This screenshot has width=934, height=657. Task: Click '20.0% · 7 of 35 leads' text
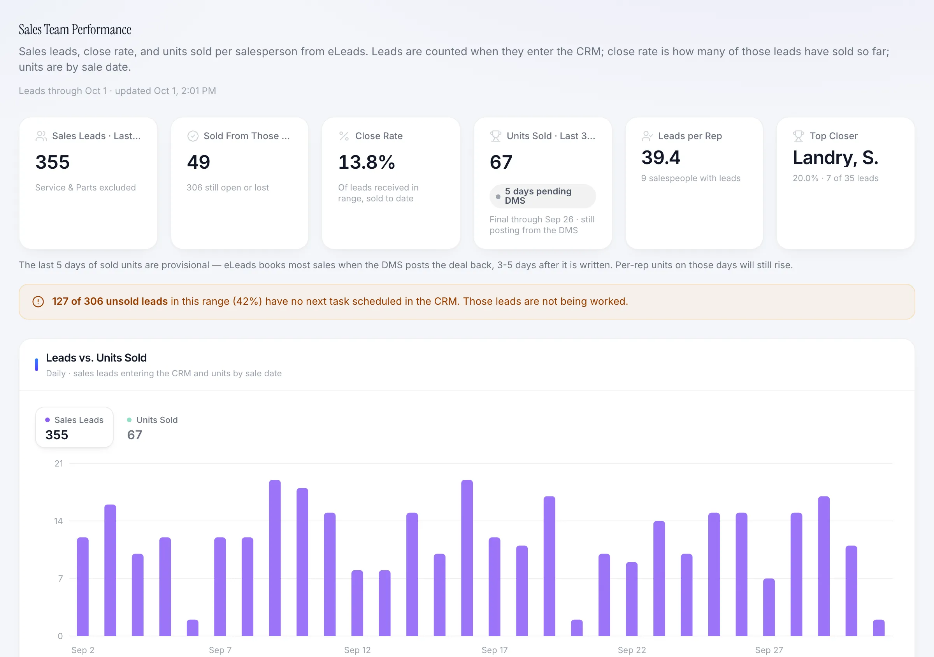point(836,178)
